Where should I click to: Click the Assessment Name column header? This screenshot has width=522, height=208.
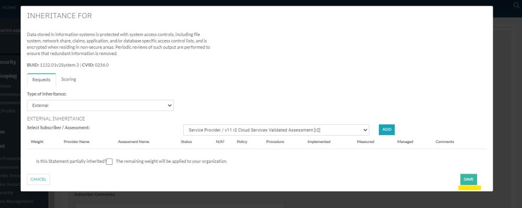134,141
